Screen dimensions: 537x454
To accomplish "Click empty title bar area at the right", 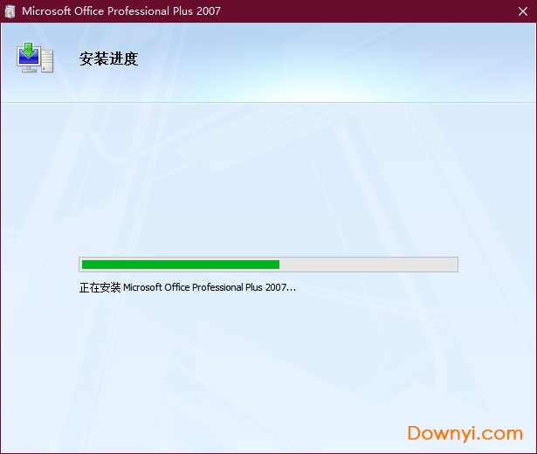I will (393, 11).
